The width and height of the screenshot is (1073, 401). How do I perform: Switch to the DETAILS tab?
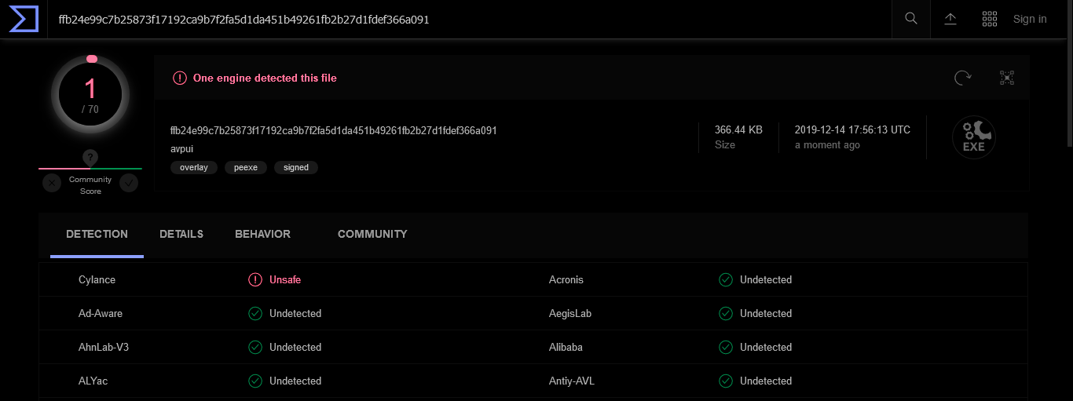pos(181,234)
